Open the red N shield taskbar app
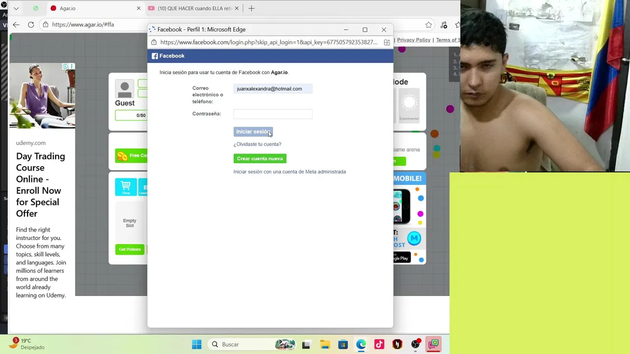The width and height of the screenshot is (630, 354). click(x=397, y=344)
